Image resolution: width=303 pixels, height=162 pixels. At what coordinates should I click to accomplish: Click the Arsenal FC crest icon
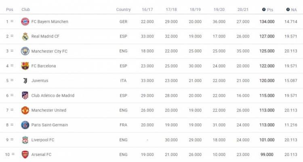(25, 155)
